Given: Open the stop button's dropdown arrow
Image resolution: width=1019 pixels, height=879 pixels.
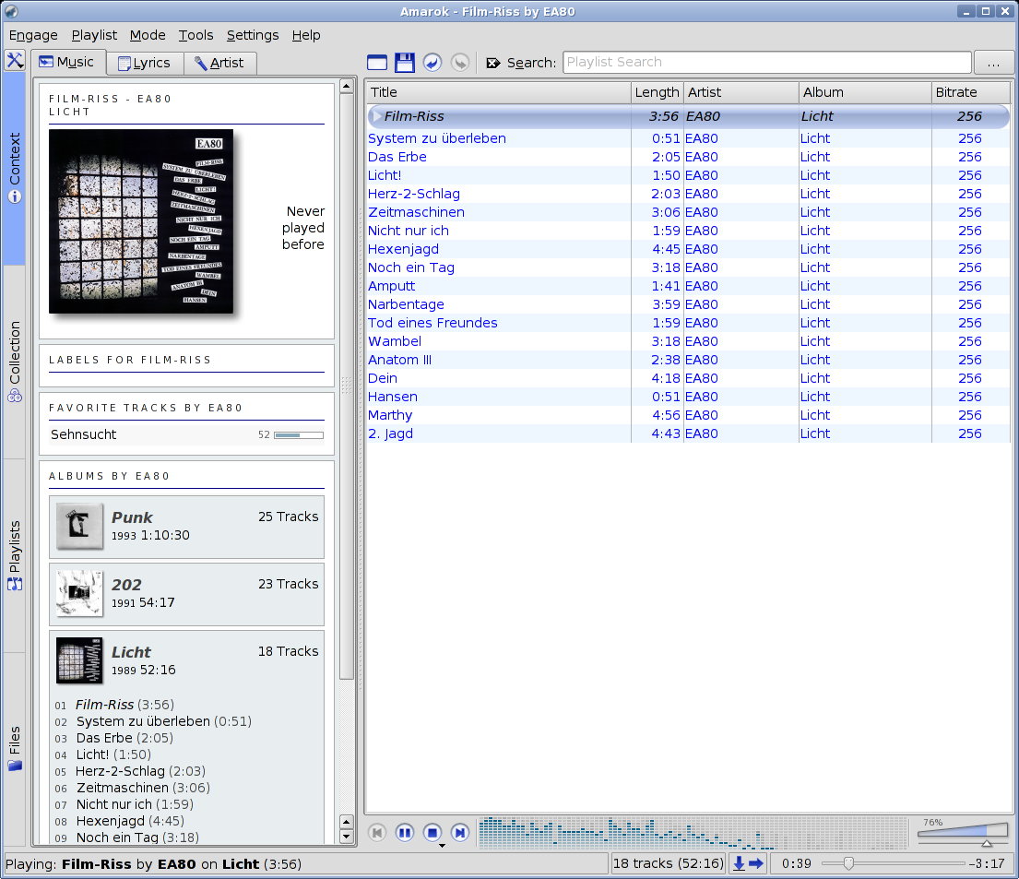Looking at the screenshot, I should 442,846.
